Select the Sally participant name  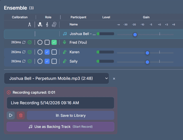pos(73,61)
